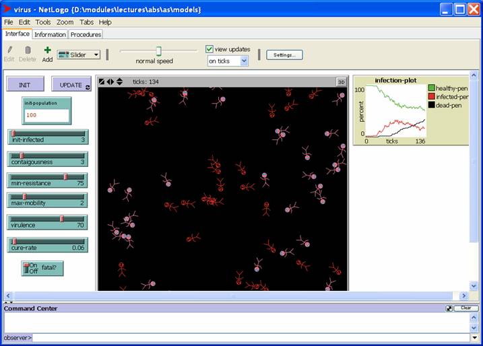
Task: Click the init-infected slider
Action: pyautogui.click(x=48, y=137)
